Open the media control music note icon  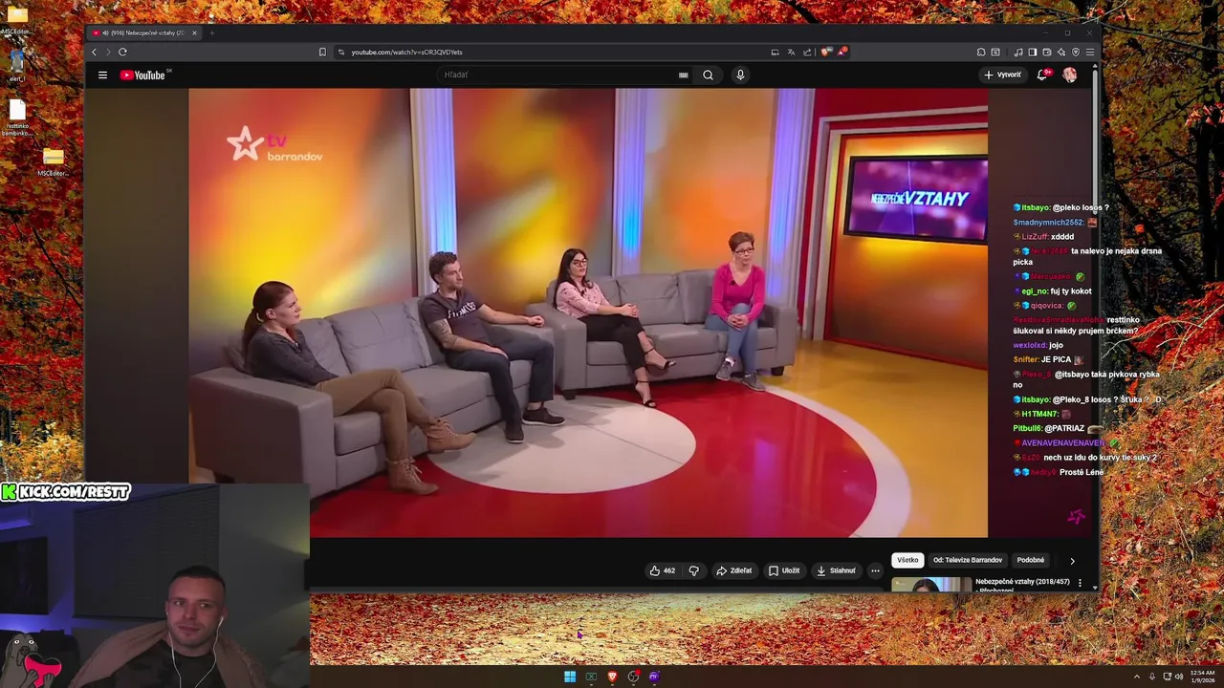tap(1018, 52)
